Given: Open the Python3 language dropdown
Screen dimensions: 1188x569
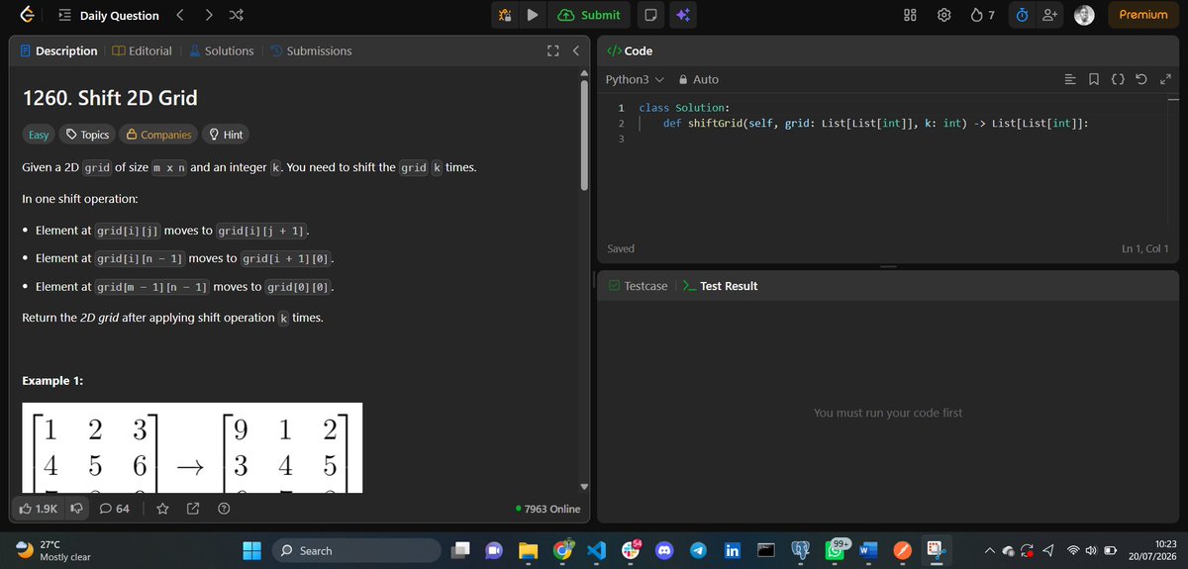Looking at the screenshot, I should pos(635,79).
